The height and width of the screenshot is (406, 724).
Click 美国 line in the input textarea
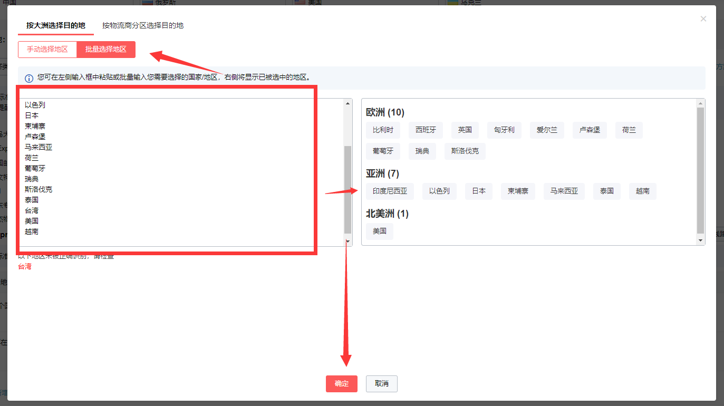[32, 221]
